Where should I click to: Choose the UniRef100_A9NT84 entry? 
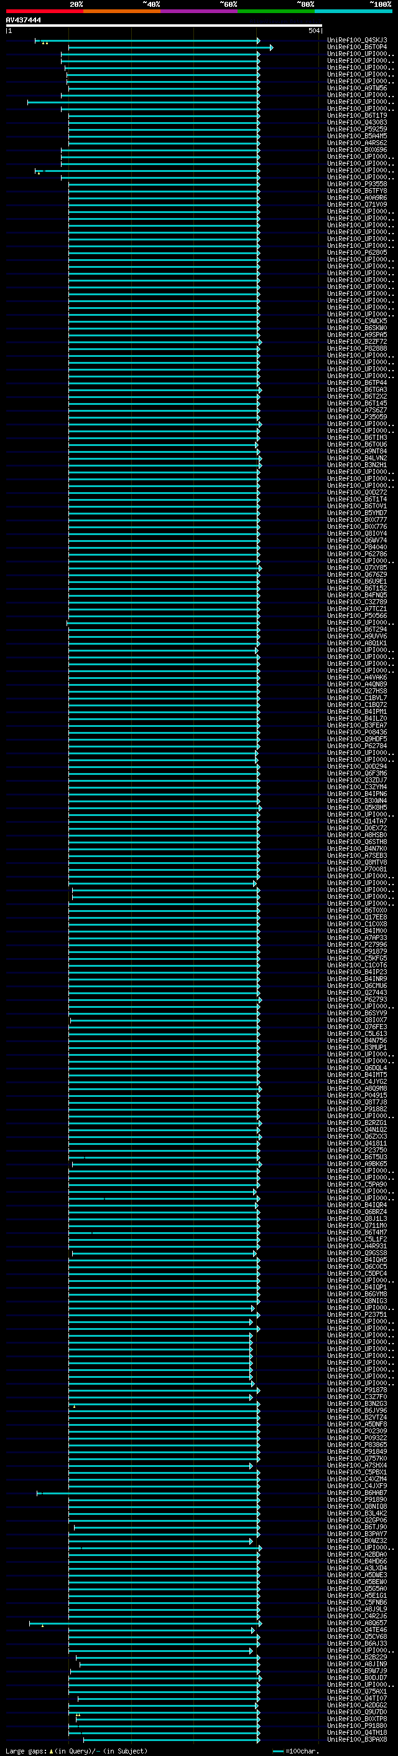coord(357,451)
